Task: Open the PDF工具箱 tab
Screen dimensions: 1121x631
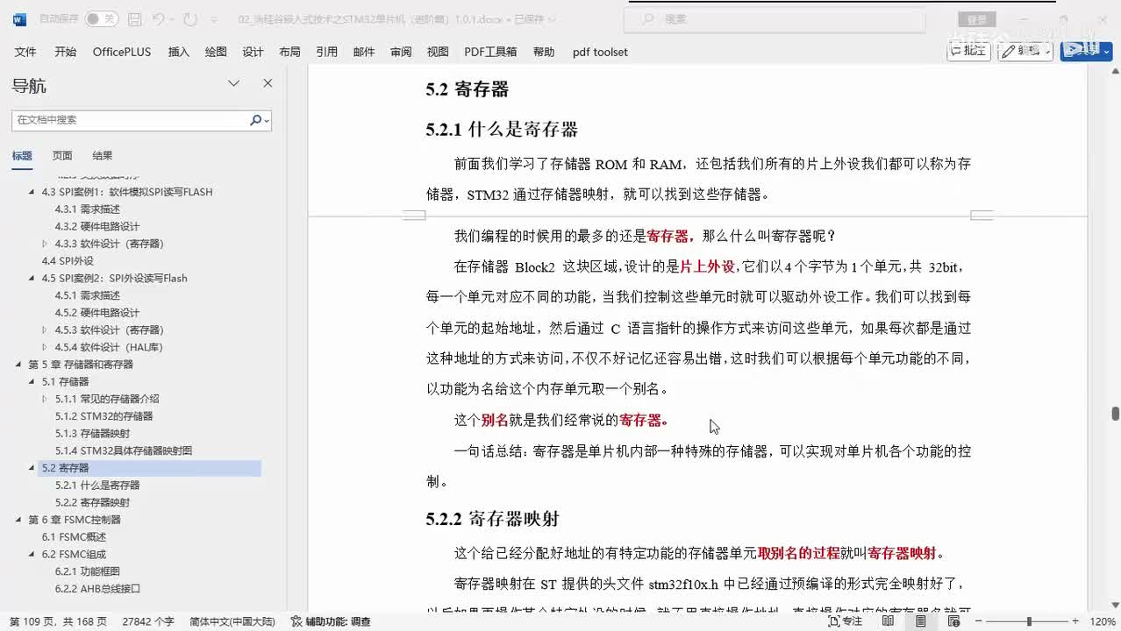Action: click(x=490, y=52)
